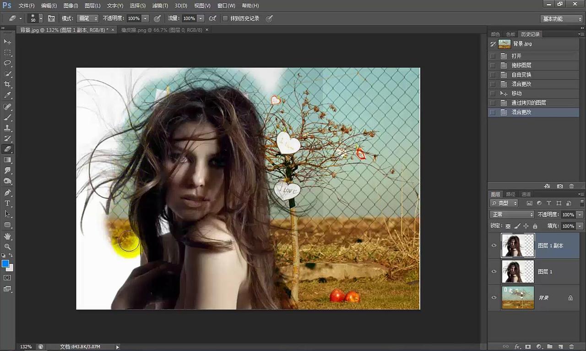Click the create new group folder icon
The width and height of the screenshot is (586, 351).
(550, 346)
